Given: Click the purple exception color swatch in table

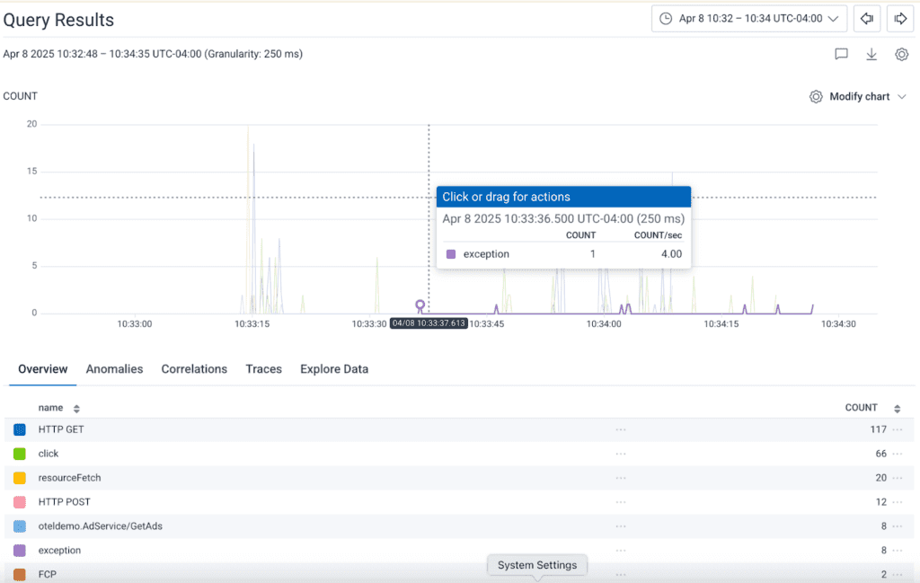Looking at the screenshot, I should click(x=20, y=550).
